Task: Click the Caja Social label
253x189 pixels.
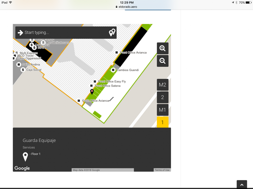Action: [x=34, y=70]
